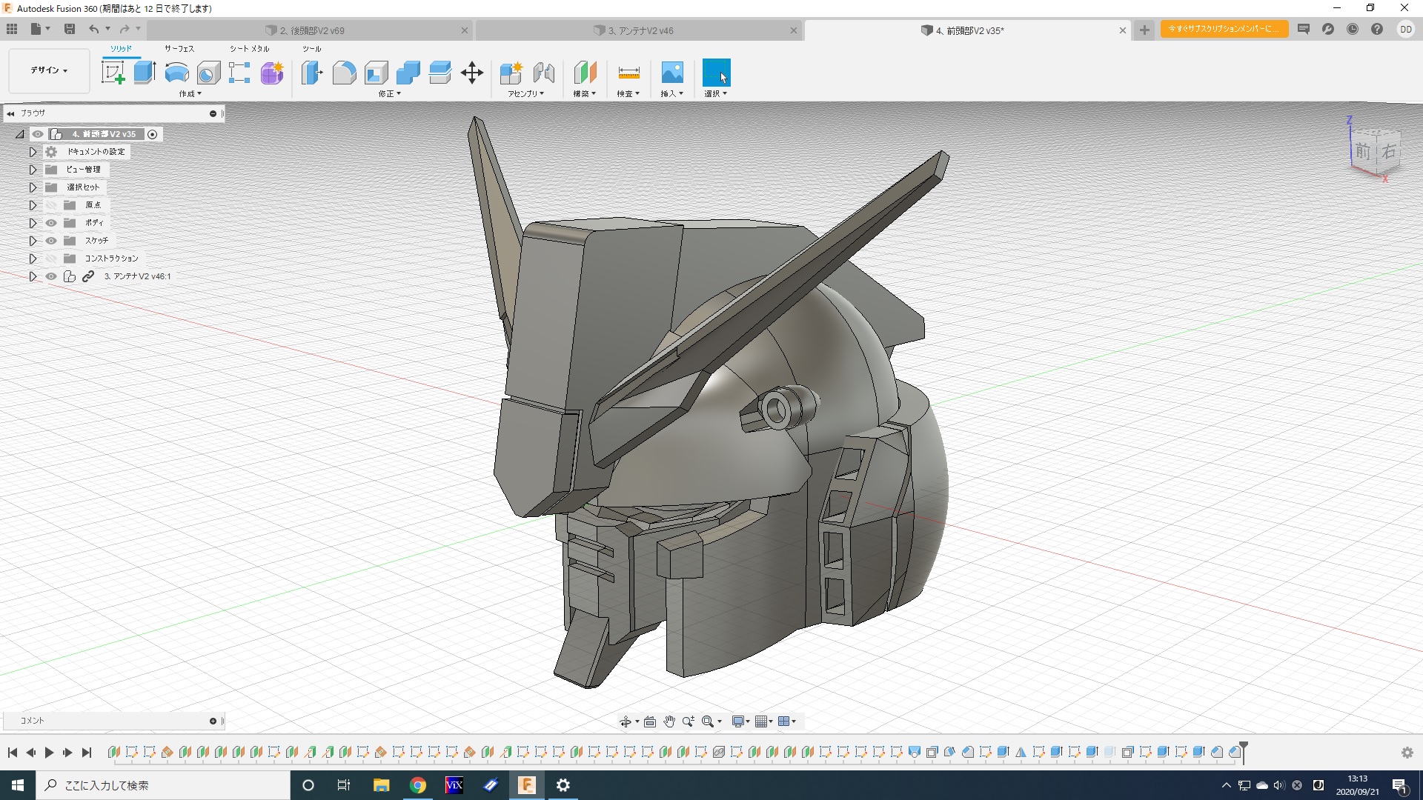
Task: Select the Revolve tool icon
Action: coord(176,73)
